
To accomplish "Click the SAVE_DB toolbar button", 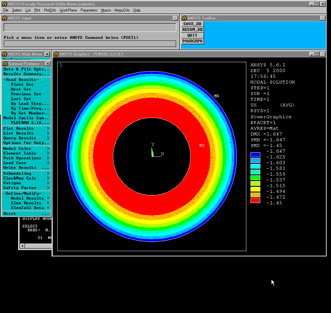I will (x=192, y=24).
